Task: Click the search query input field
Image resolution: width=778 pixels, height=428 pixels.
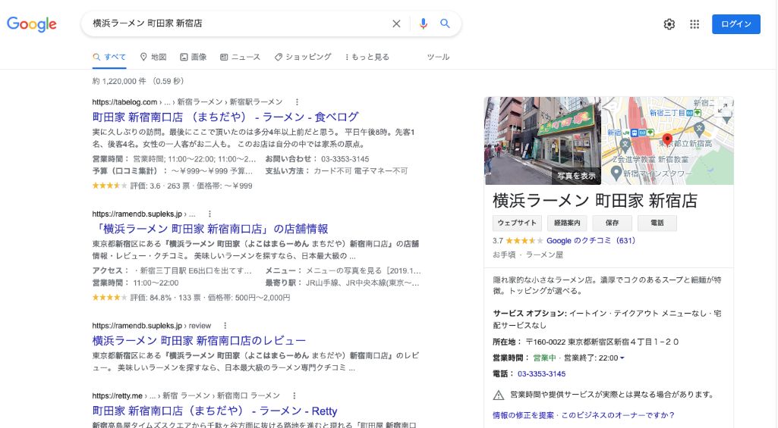Action: [x=238, y=23]
